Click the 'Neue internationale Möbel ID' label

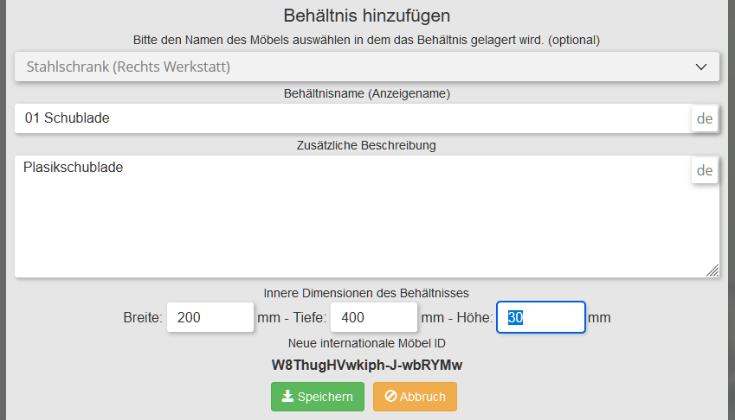click(x=366, y=343)
